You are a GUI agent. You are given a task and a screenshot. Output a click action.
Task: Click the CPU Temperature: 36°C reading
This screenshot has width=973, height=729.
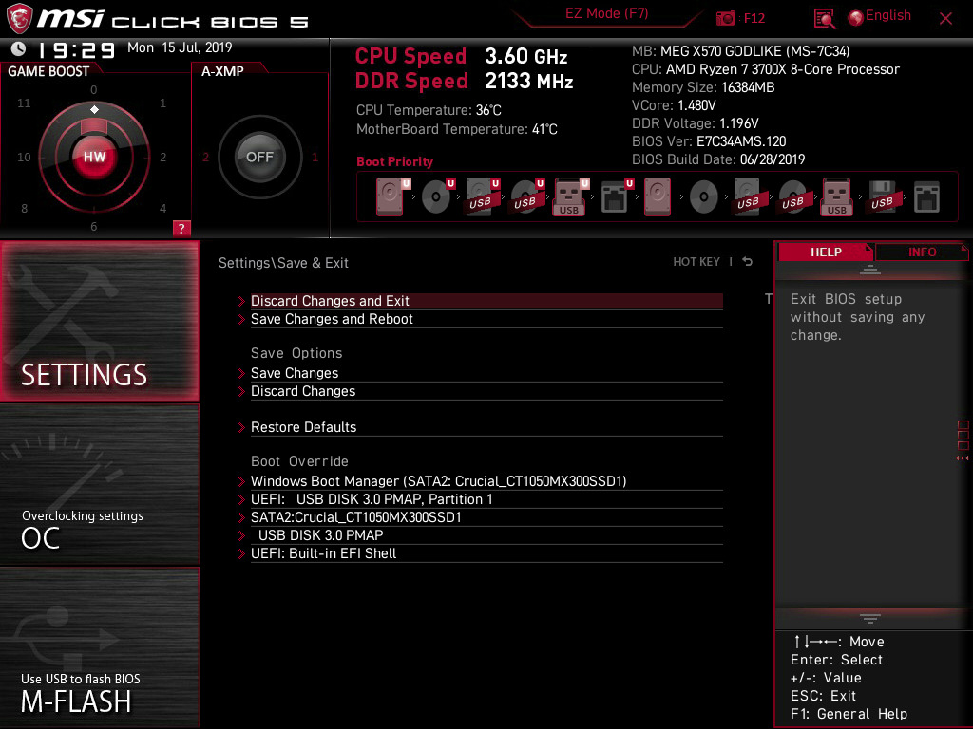point(429,110)
